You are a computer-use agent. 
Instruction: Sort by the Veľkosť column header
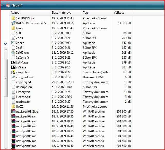click(119, 13)
